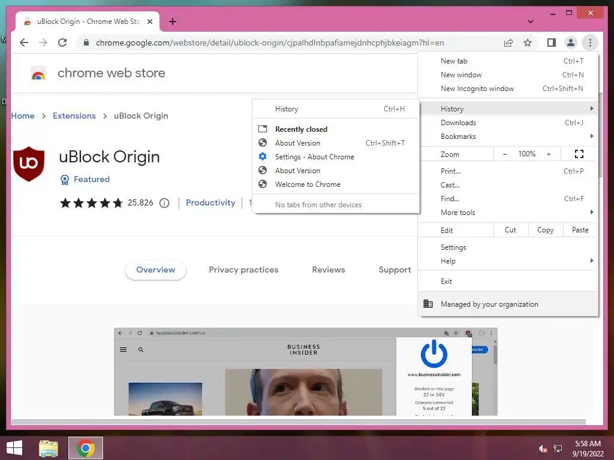The width and height of the screenshot is (614, 460).
Task: Click the Chrome Web Store rainbow logo
Action: [x=38, y=73]
